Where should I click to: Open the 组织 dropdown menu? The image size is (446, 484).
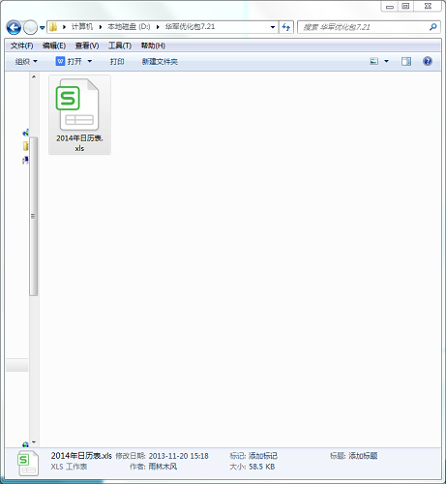tap(26, 61)
